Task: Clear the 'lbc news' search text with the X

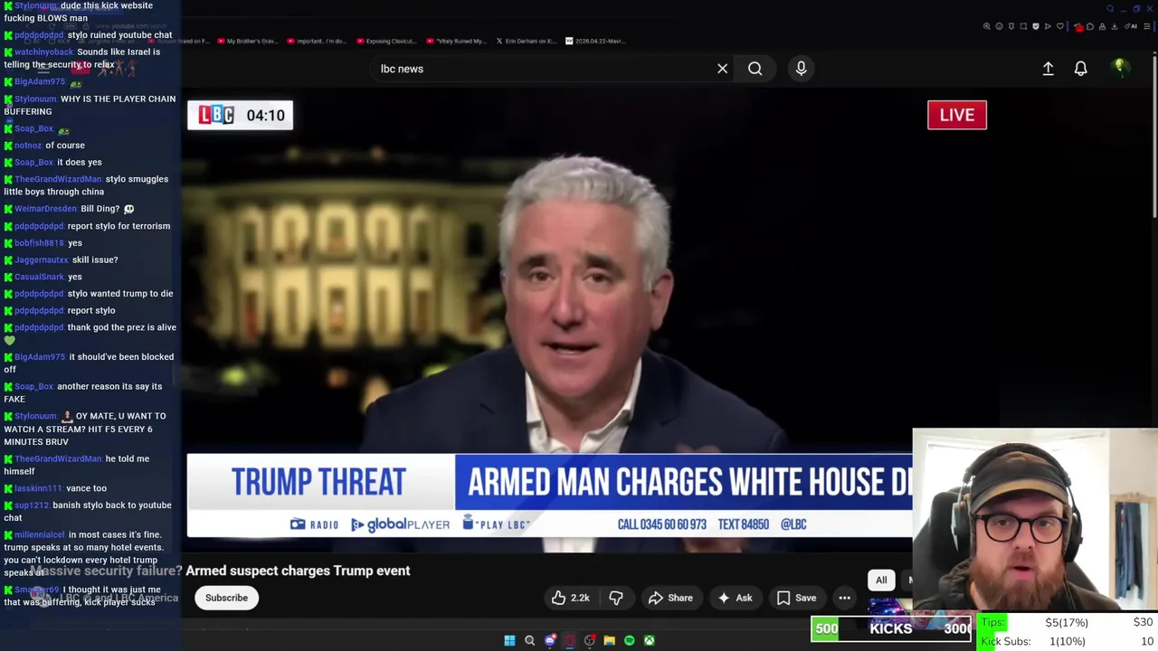Action: [x=722, y=69]
